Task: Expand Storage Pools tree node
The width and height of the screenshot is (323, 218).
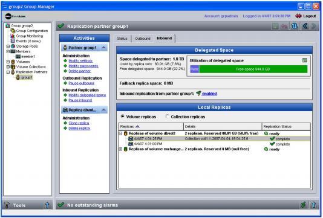Action: pyautogui.click(x=8, y=46)
